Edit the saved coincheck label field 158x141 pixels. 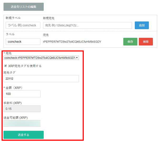(x=23, y=42)
